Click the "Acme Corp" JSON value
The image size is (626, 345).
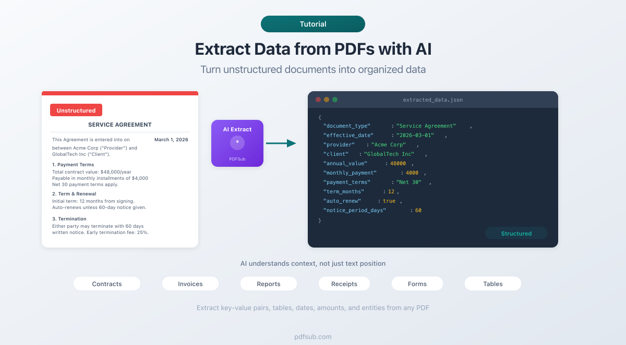pos(388,144)
